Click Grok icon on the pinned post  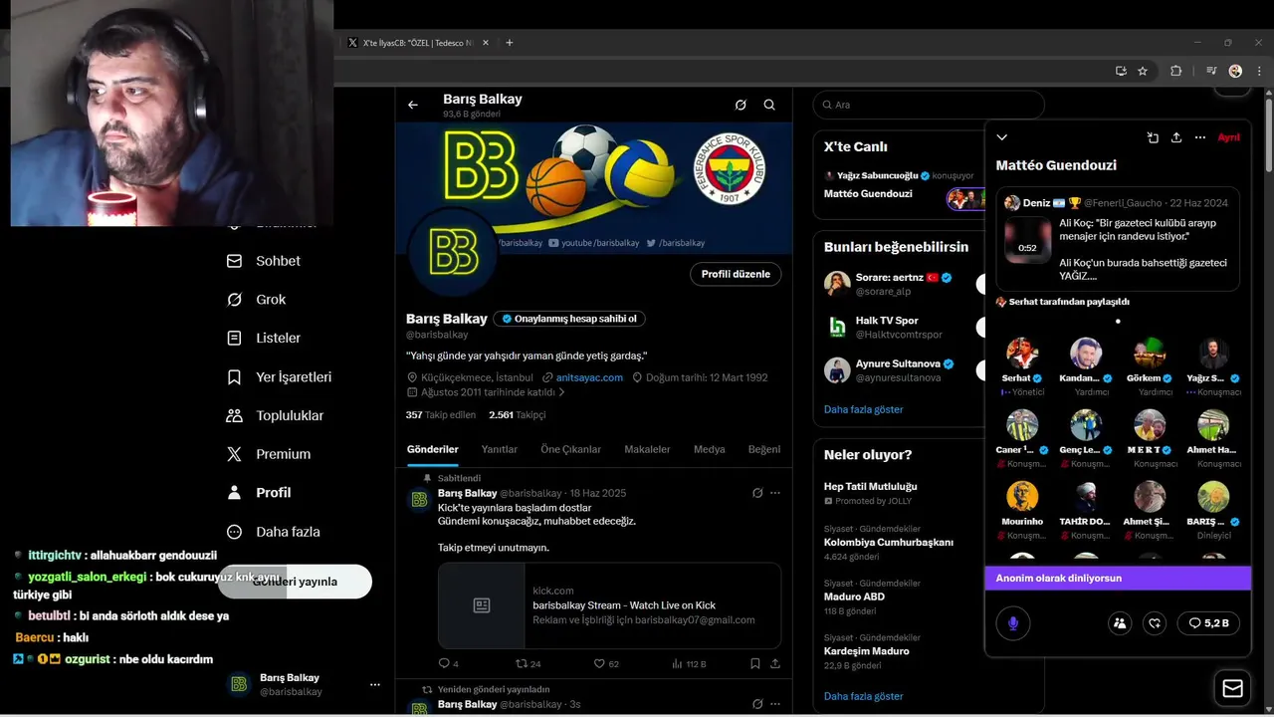pos(757,493)
